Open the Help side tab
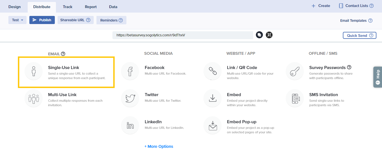 coord(378,77)
